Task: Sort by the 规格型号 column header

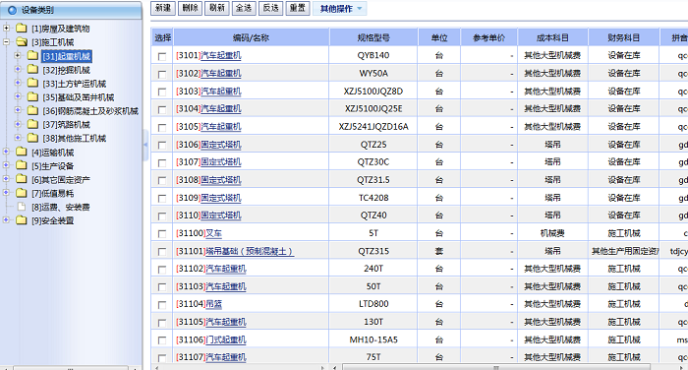Action: click(373, 37)
